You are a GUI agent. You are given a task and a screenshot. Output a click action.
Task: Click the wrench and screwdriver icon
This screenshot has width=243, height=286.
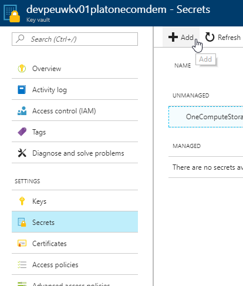click(x=22, y=153)
